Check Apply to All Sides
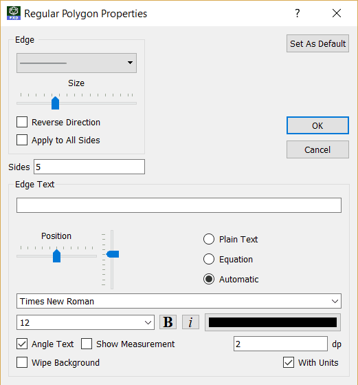Image resolution: width=358 pixels, height=385 pixels. click(22, 140)
